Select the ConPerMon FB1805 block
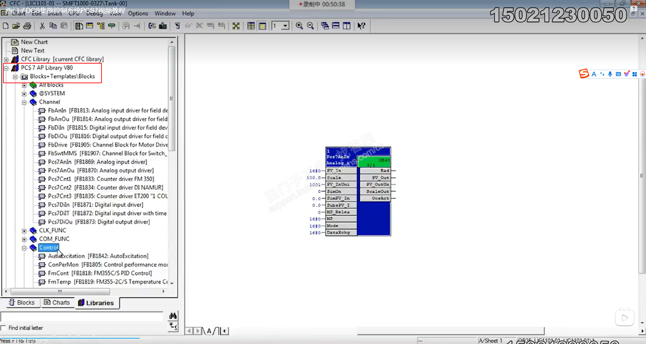Screen dimensions: 646x344 click(108, 265)
